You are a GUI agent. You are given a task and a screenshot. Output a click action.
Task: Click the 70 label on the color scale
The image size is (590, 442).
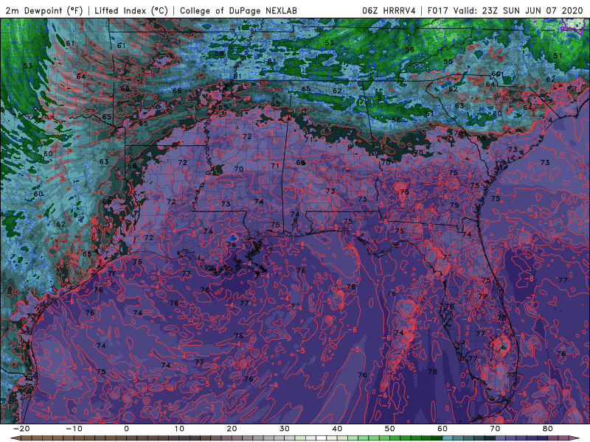click(495, 429)
